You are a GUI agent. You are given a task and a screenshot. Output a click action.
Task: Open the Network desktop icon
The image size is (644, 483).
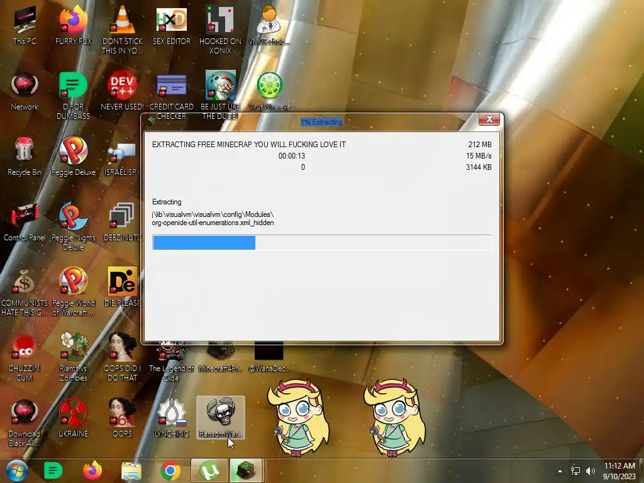(25, 91)
